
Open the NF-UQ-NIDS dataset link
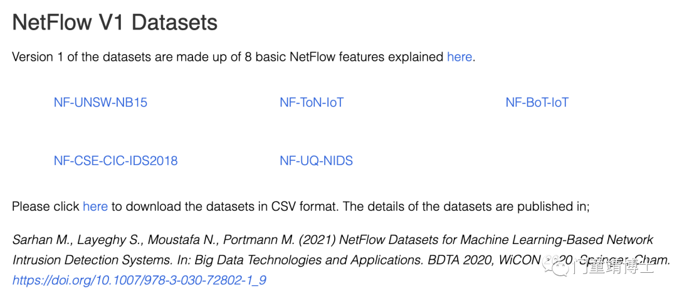coord(317,161)
